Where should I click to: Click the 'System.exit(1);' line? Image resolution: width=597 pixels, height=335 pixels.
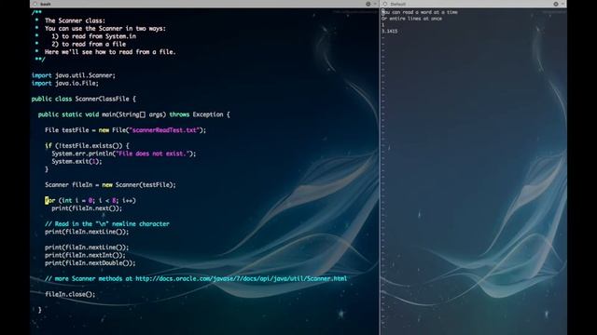point(76,161)
